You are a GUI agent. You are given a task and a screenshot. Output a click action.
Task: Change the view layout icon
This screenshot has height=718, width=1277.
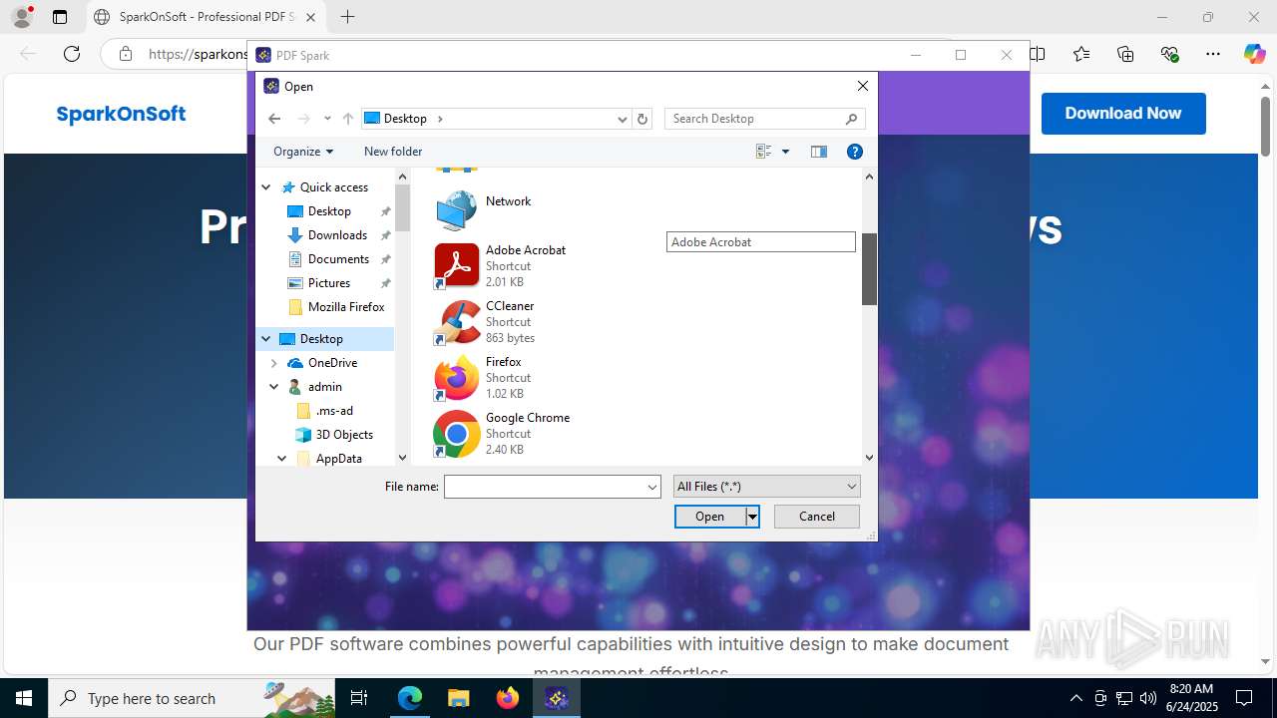(x=764, y=152)
